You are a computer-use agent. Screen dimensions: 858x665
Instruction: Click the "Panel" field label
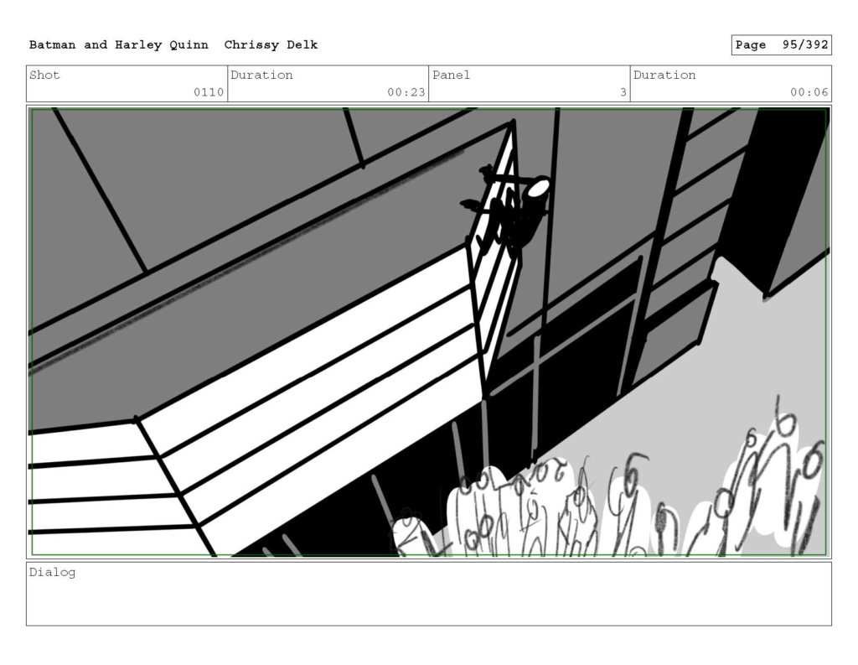(451, 75)
